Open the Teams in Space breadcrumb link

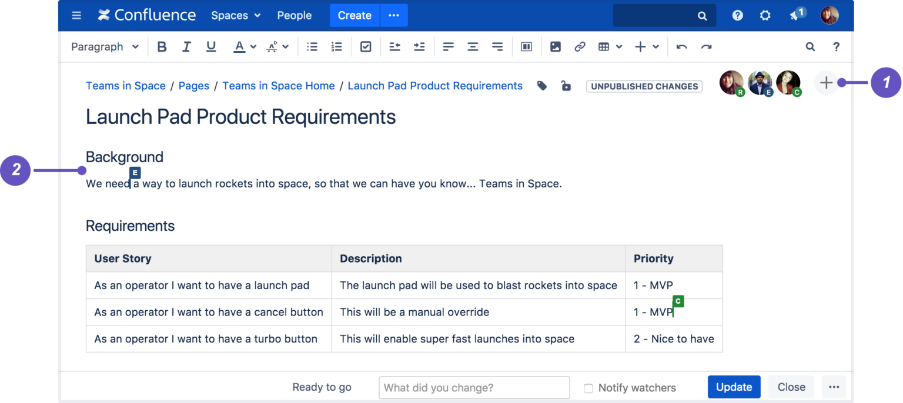[125, 86]
